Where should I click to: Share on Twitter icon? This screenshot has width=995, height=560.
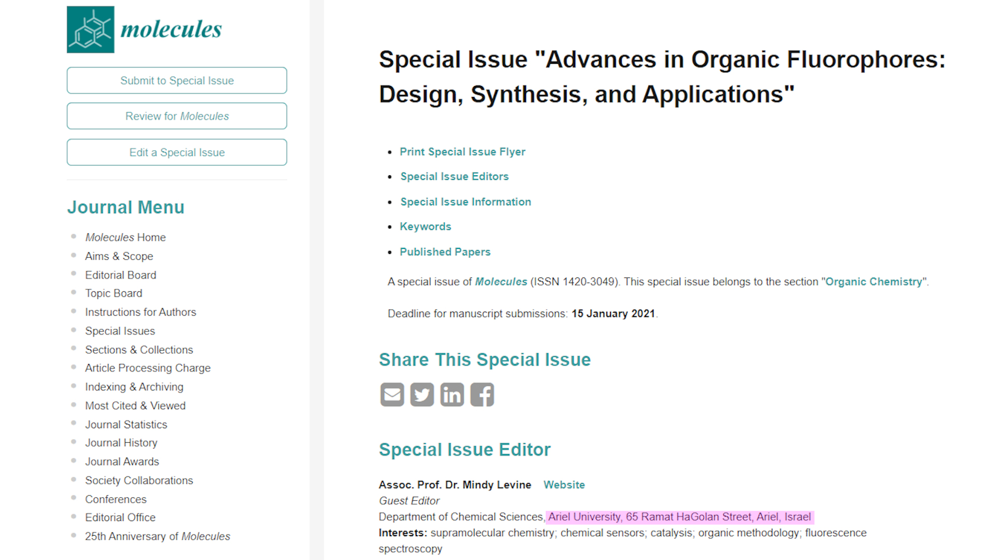point(422,395)
